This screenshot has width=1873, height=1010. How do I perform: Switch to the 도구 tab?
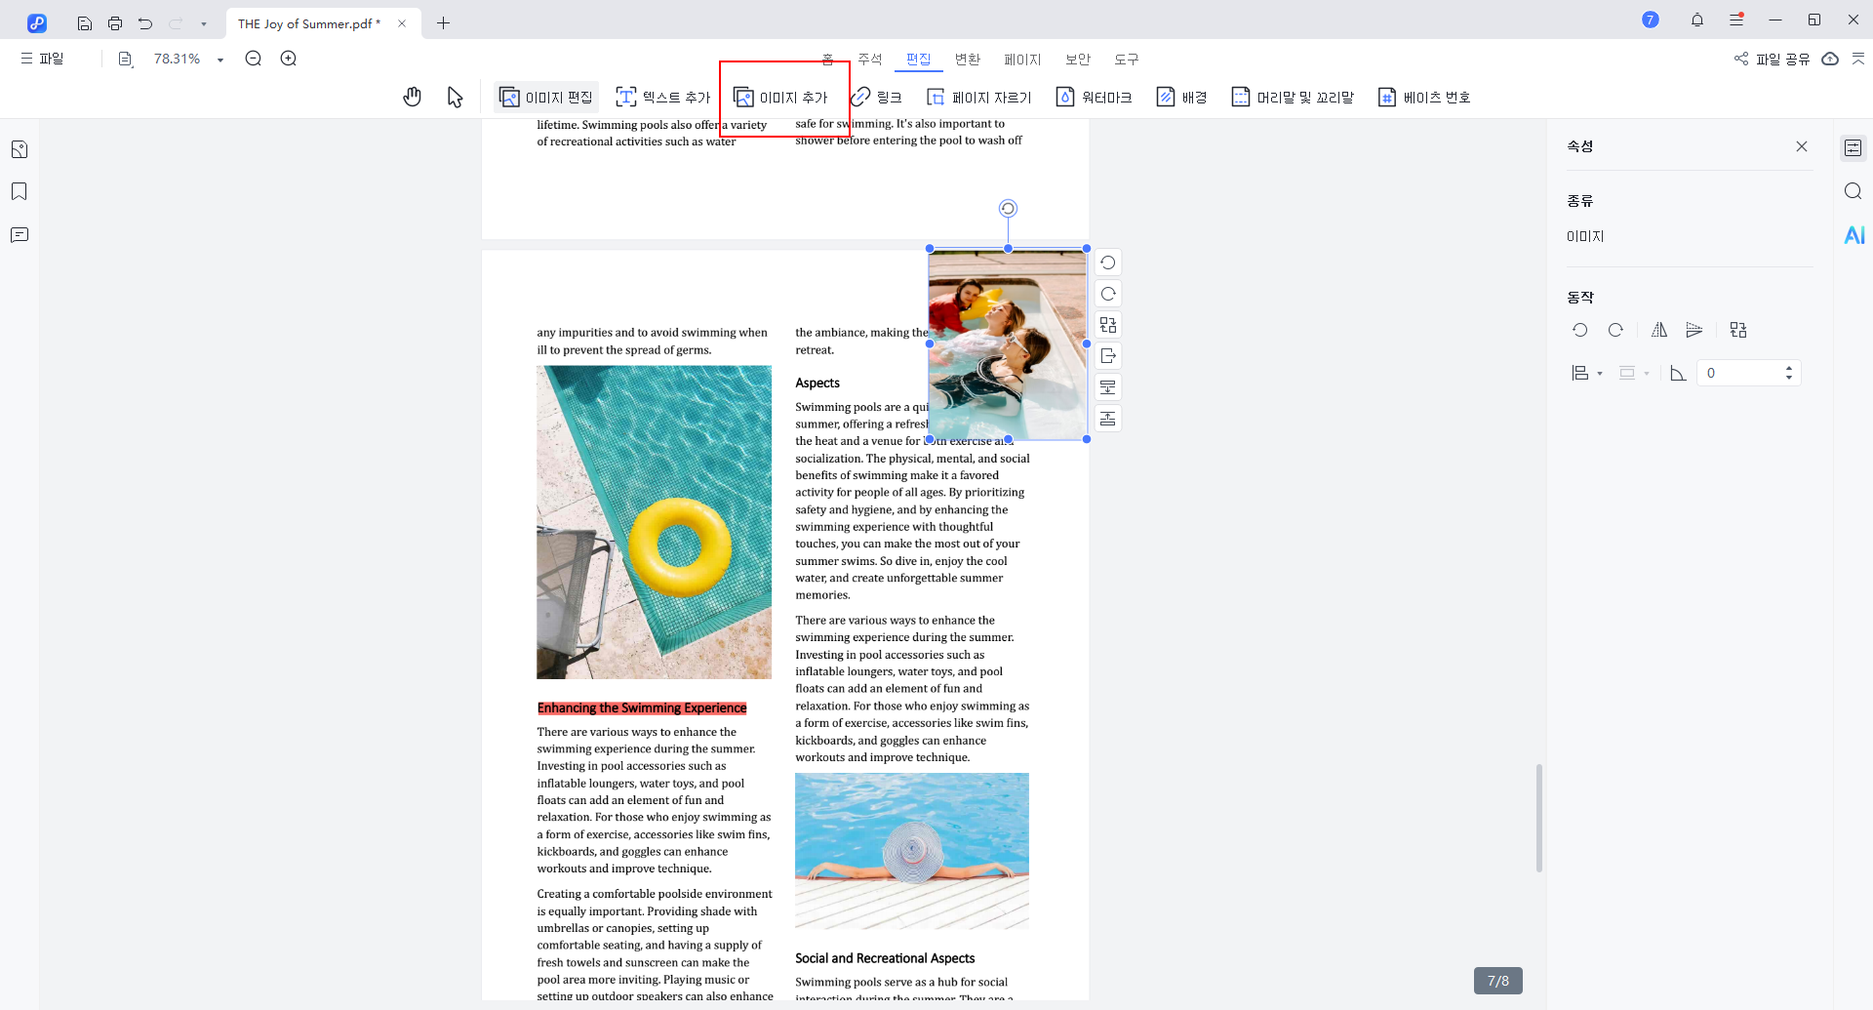pos(1127,60)
